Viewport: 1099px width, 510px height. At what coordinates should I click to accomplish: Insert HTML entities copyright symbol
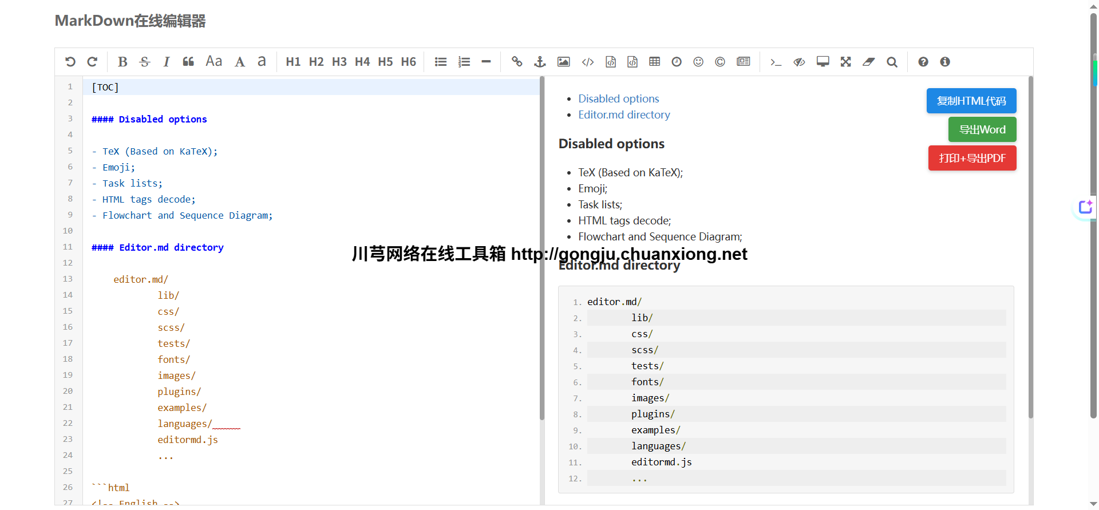[x=720, y=62]
